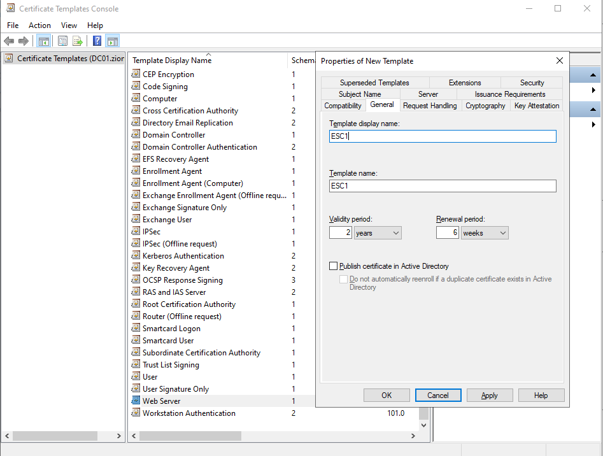Click the Forward navigation arrow
The width and height of the screenshot is (603, 456).
[24, 40]
